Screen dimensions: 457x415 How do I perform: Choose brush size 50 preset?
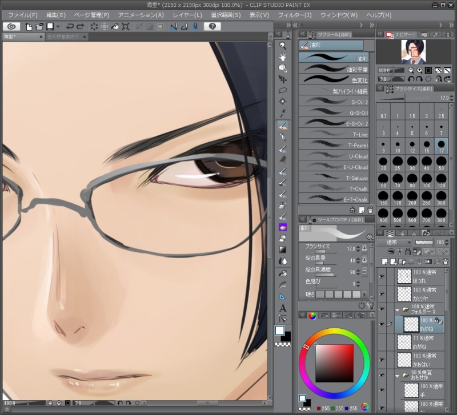click(441, 164)
